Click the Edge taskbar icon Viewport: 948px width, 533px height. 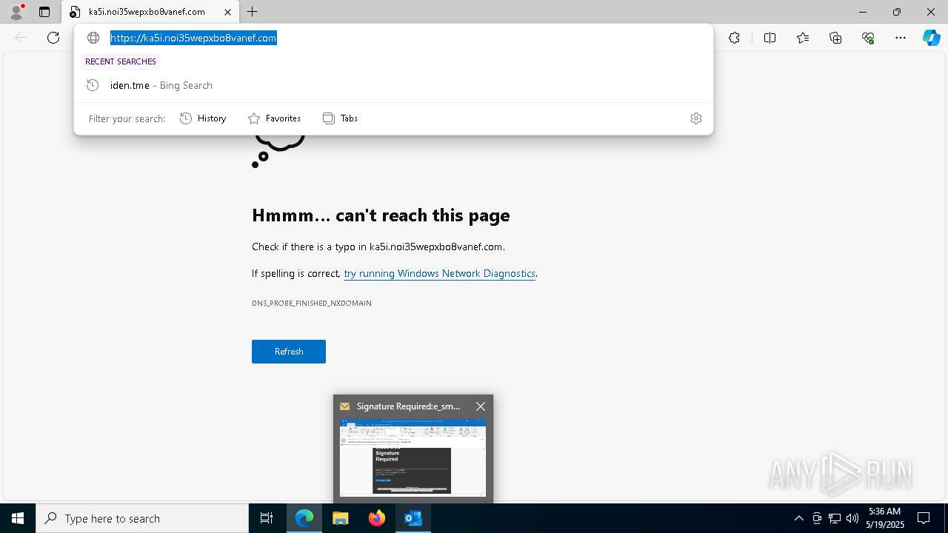(x=304, y=518)
